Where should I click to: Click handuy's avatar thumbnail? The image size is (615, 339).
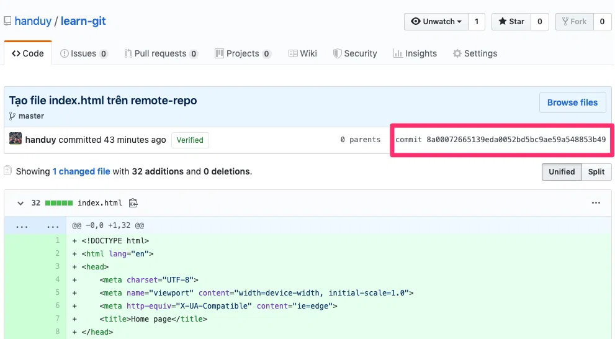[x=16, y=138]
